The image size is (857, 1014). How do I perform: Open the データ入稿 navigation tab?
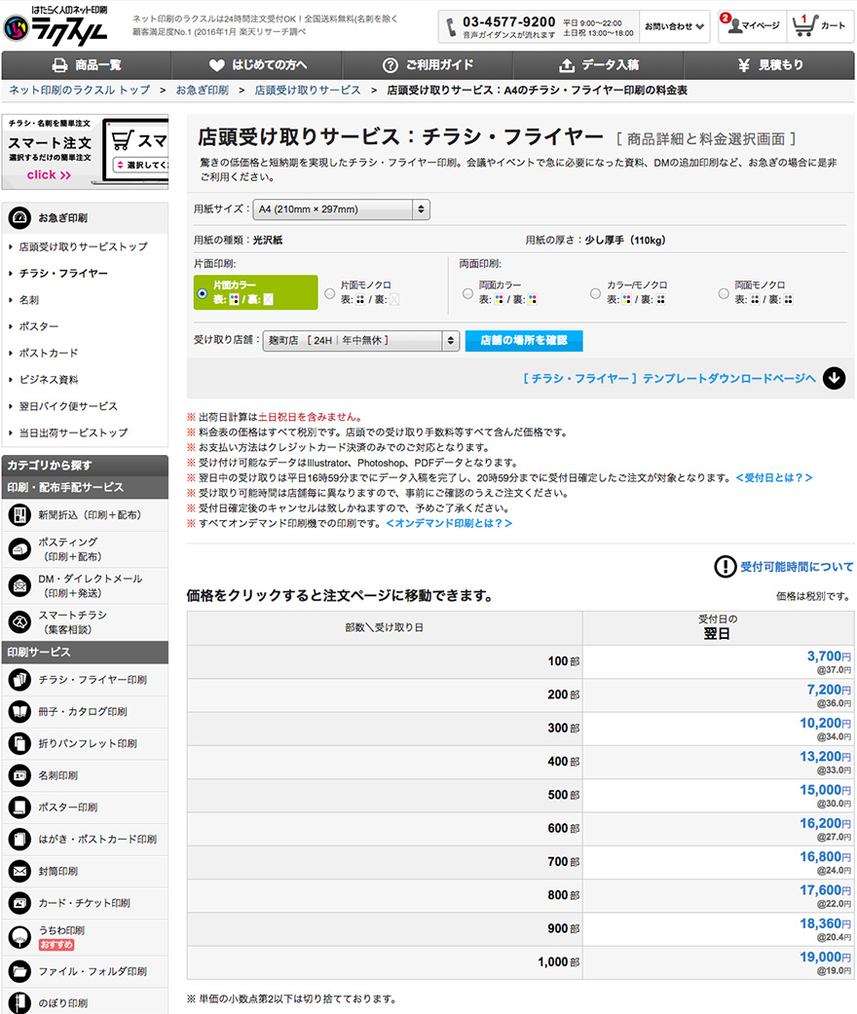point(599,65)
